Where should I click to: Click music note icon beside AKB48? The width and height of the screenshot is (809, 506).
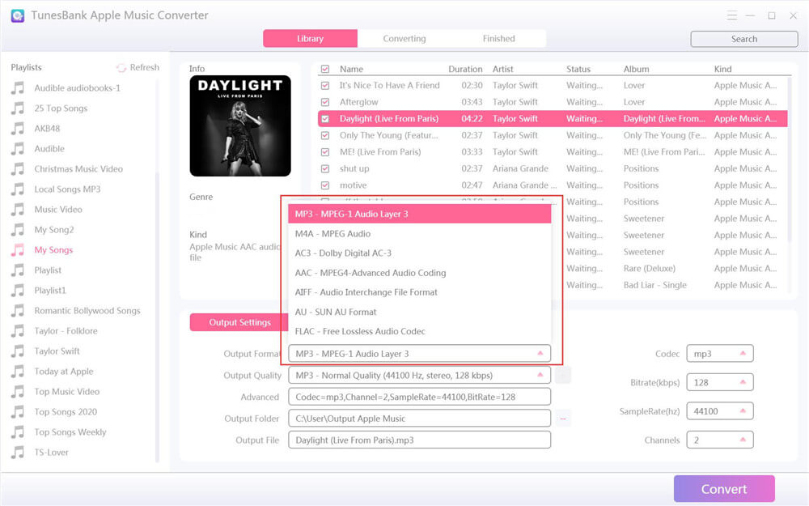tap(18, 128)
